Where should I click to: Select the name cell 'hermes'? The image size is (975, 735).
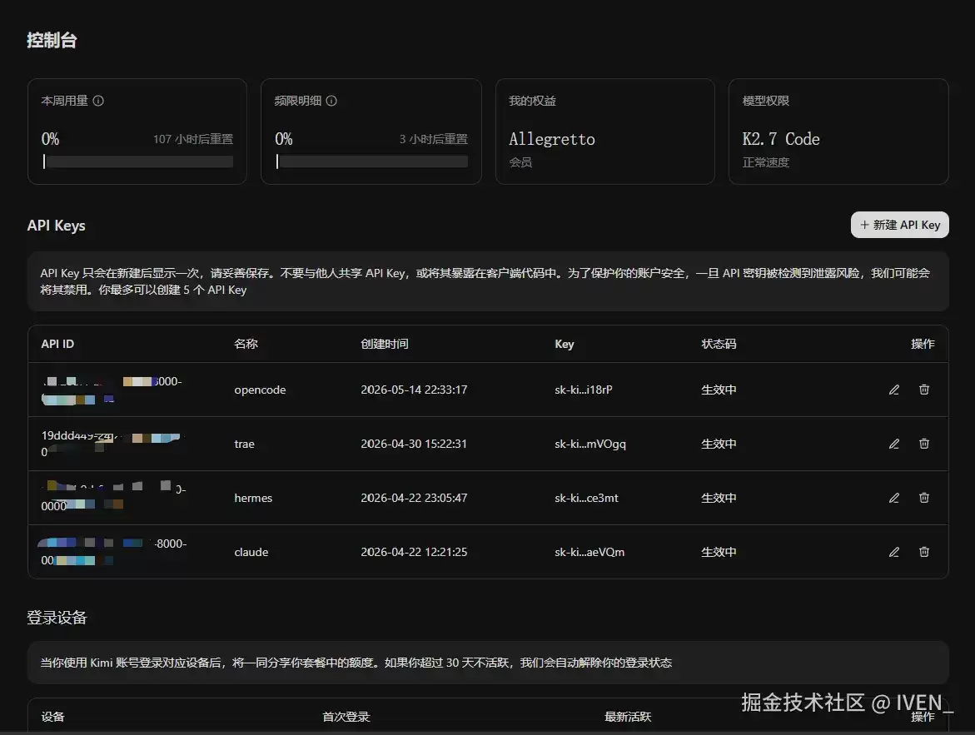coord(253,498)
